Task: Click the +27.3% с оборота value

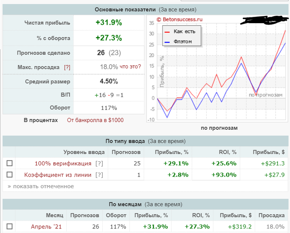Action: (109, 38)
